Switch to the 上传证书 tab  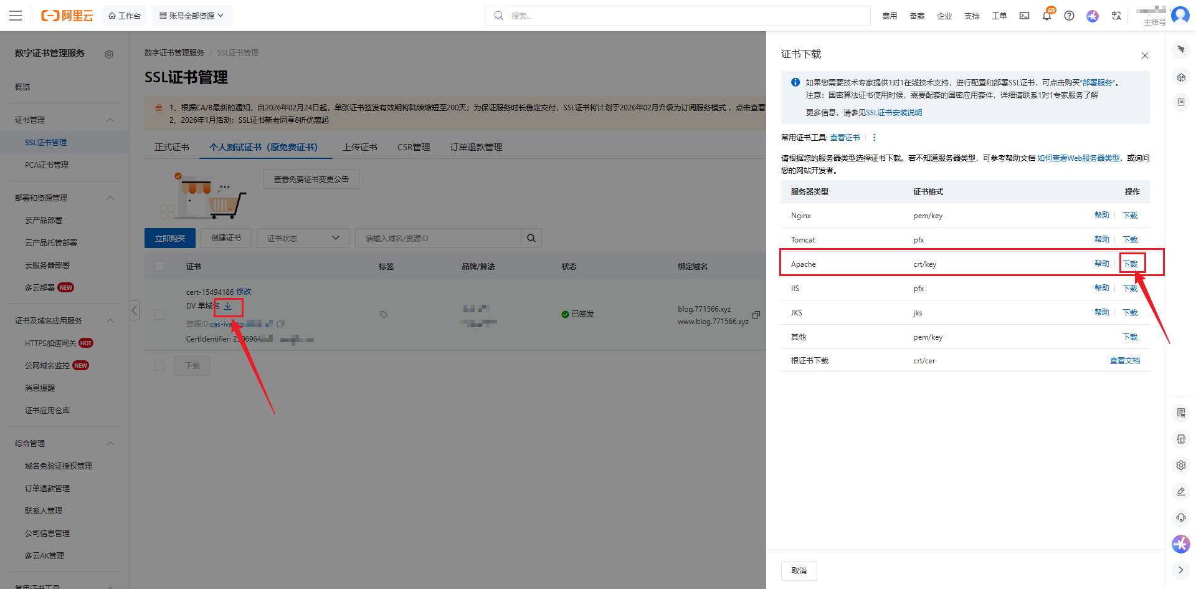click(x=360, y=147)
